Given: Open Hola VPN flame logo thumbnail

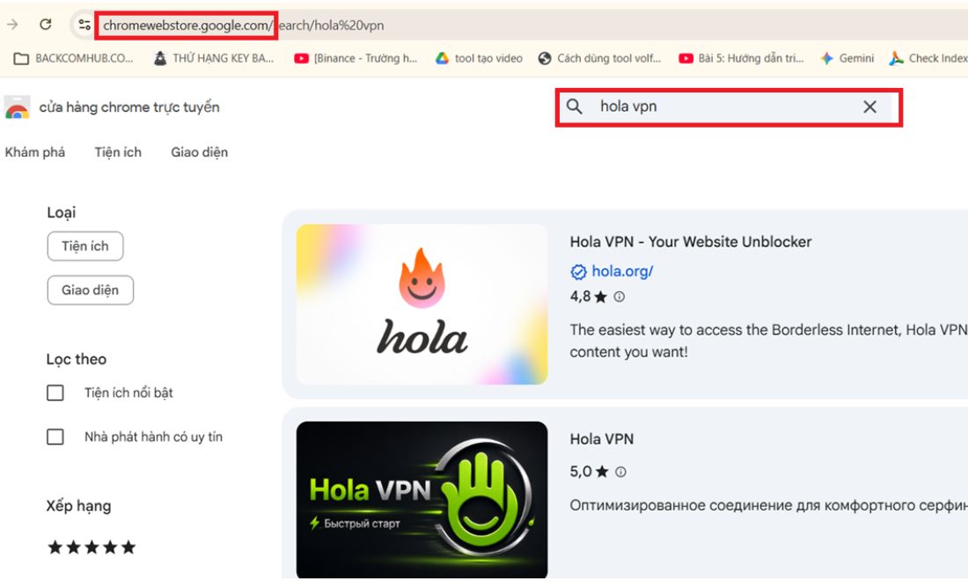Looking at the screenshot, I should tap(422, 305).
